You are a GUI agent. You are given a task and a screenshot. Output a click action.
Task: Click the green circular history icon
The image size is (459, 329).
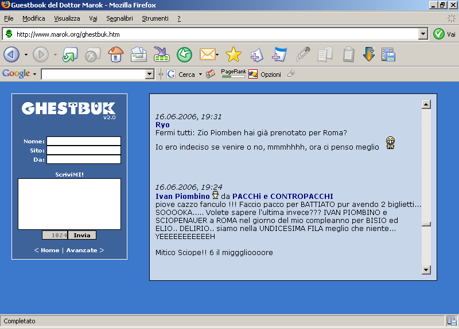[x=184, y=54]
